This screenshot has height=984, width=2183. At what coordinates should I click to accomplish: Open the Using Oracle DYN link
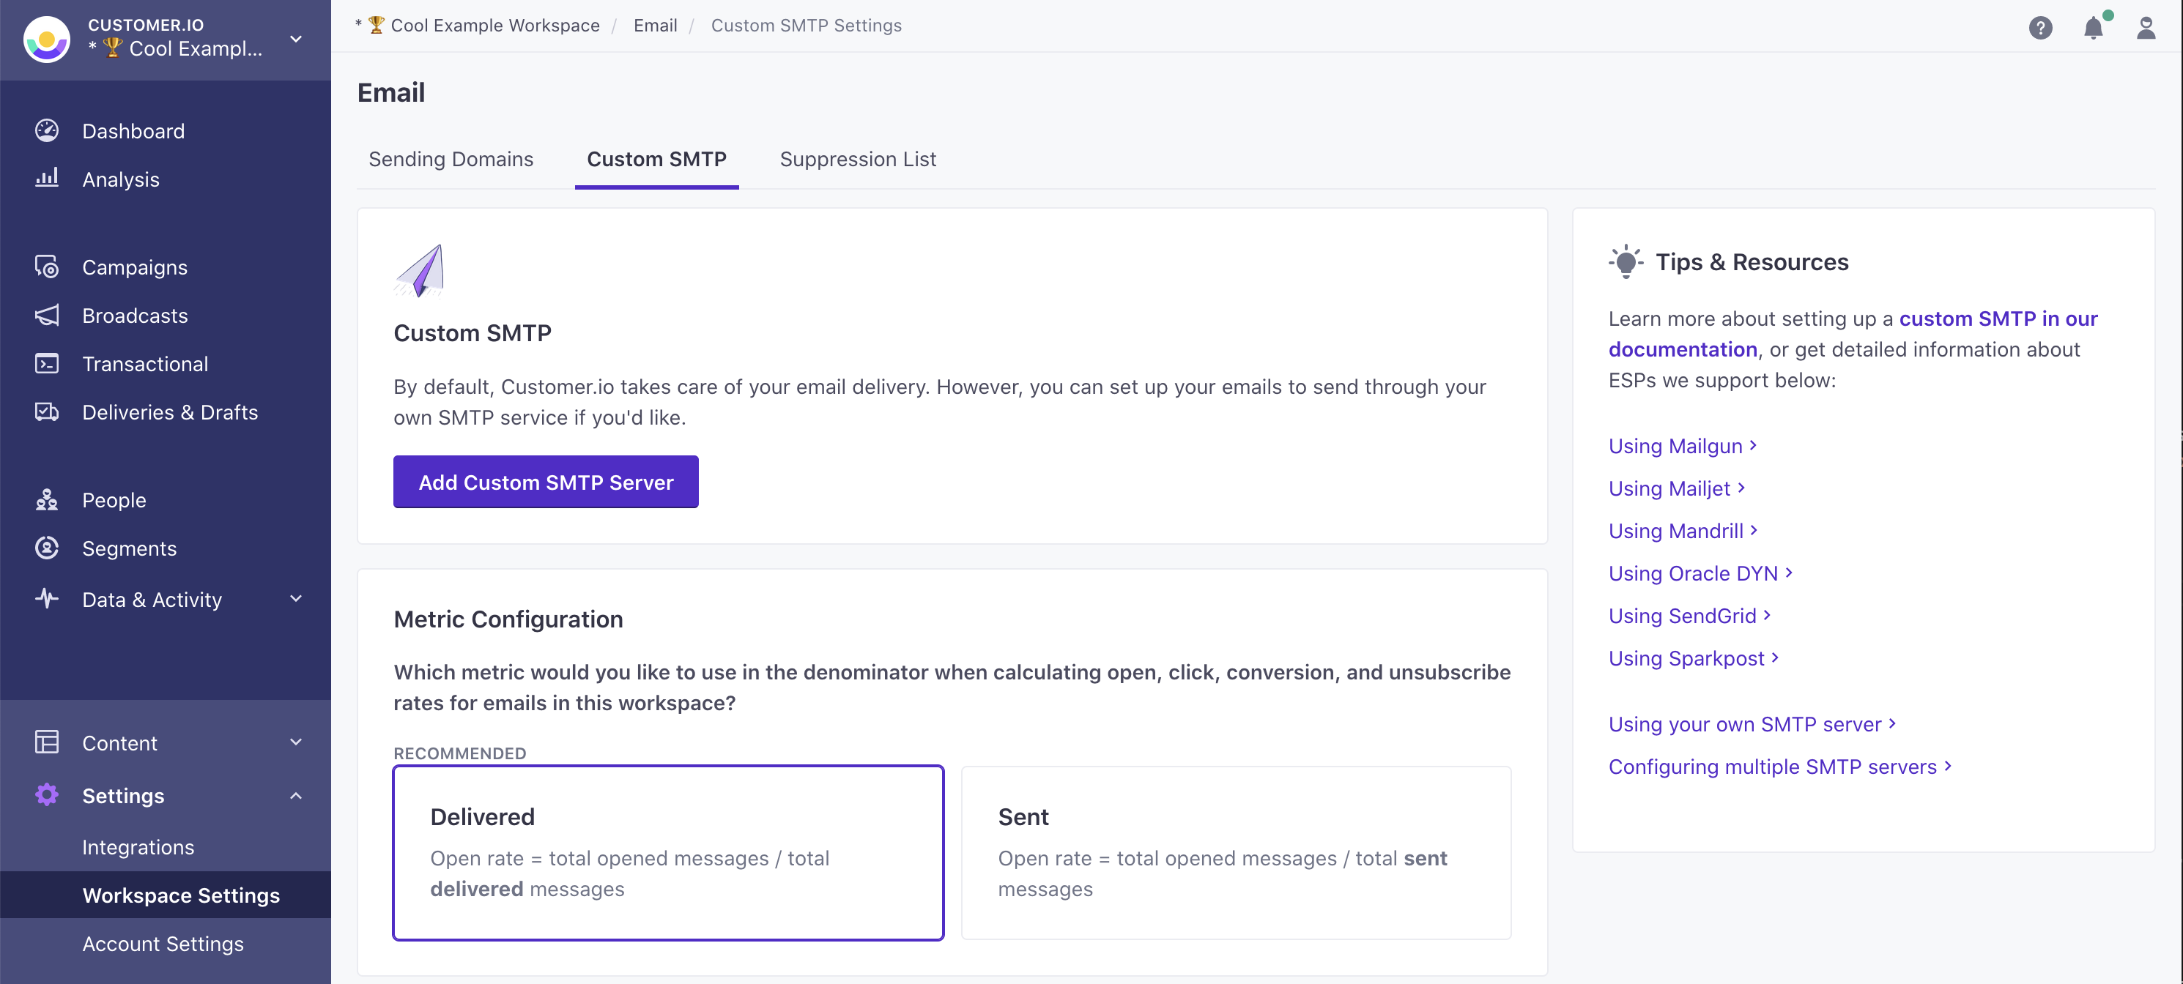[1700, 573]
